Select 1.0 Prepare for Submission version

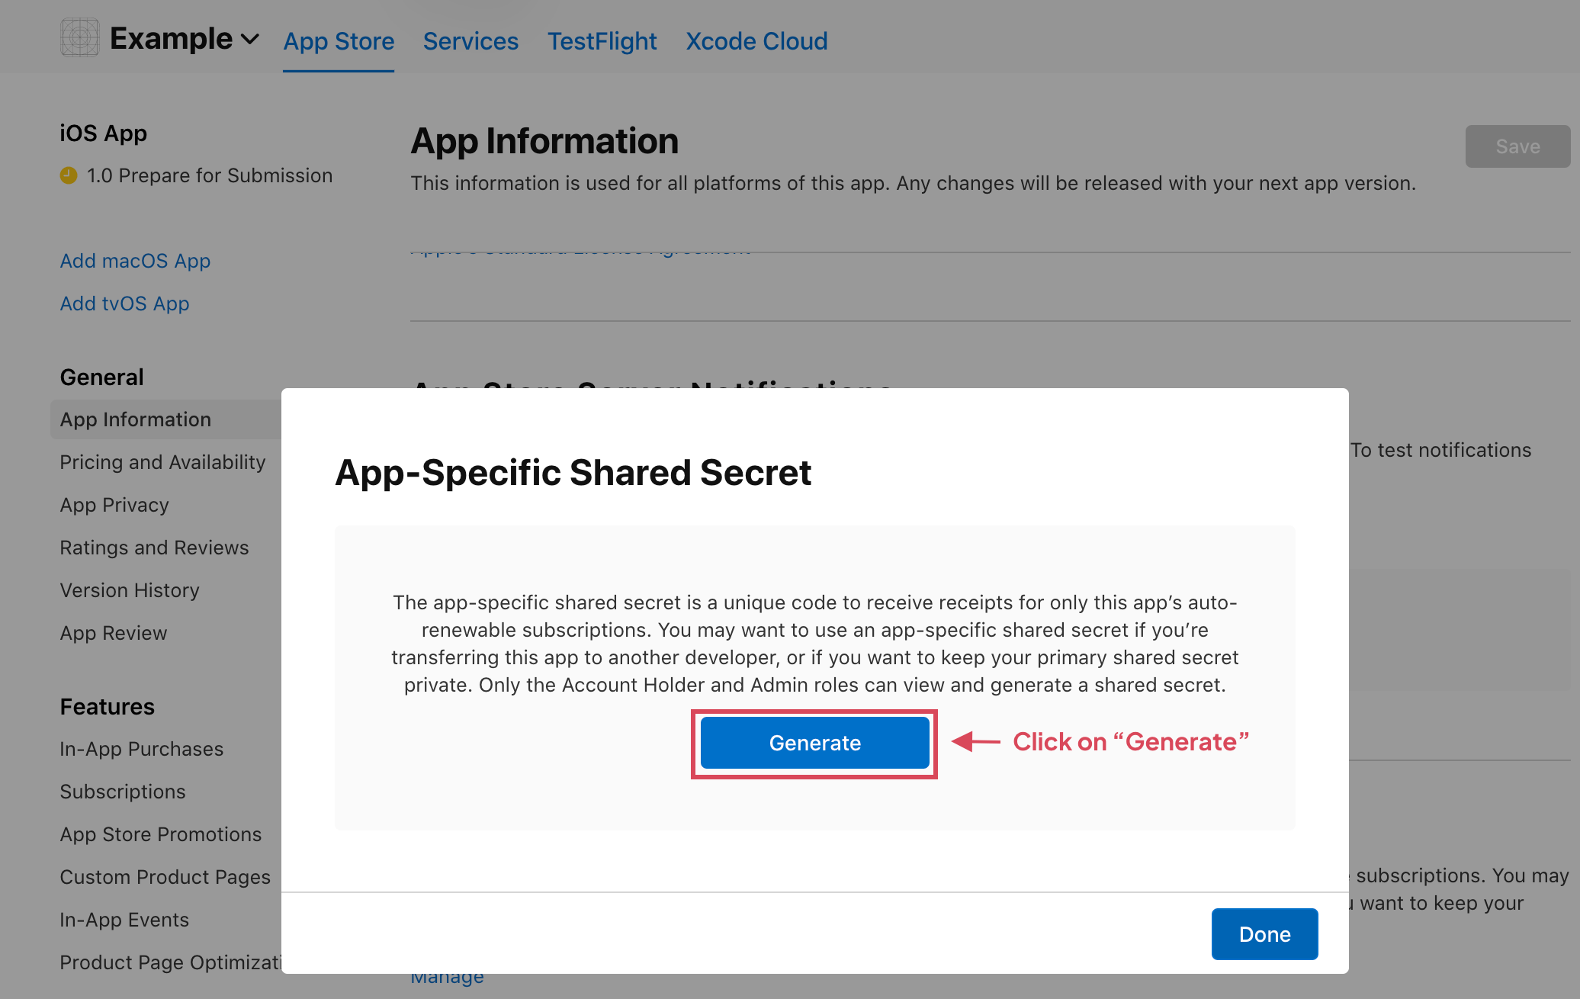click(209, 175)
